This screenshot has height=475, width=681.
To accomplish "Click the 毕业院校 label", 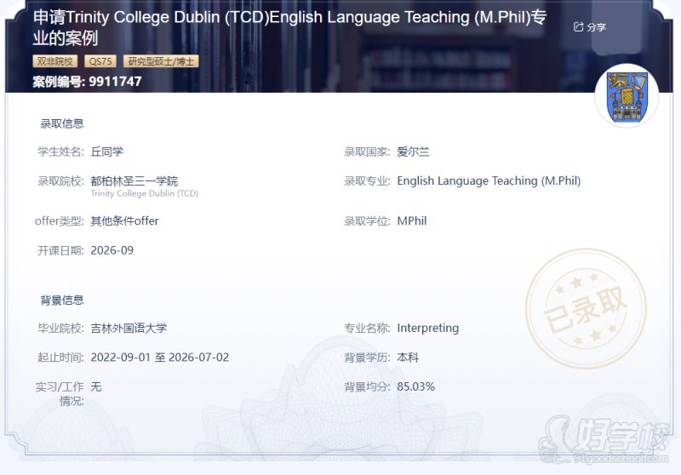I will 60,329.
